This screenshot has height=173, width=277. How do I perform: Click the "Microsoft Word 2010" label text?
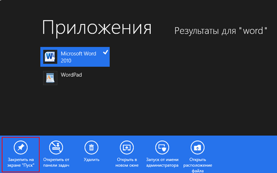tap(79, 57)
